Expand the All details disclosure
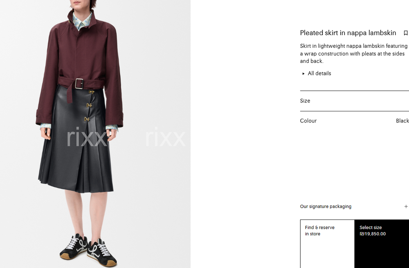The width and height of the screenshot is (409, 268). 317,73
